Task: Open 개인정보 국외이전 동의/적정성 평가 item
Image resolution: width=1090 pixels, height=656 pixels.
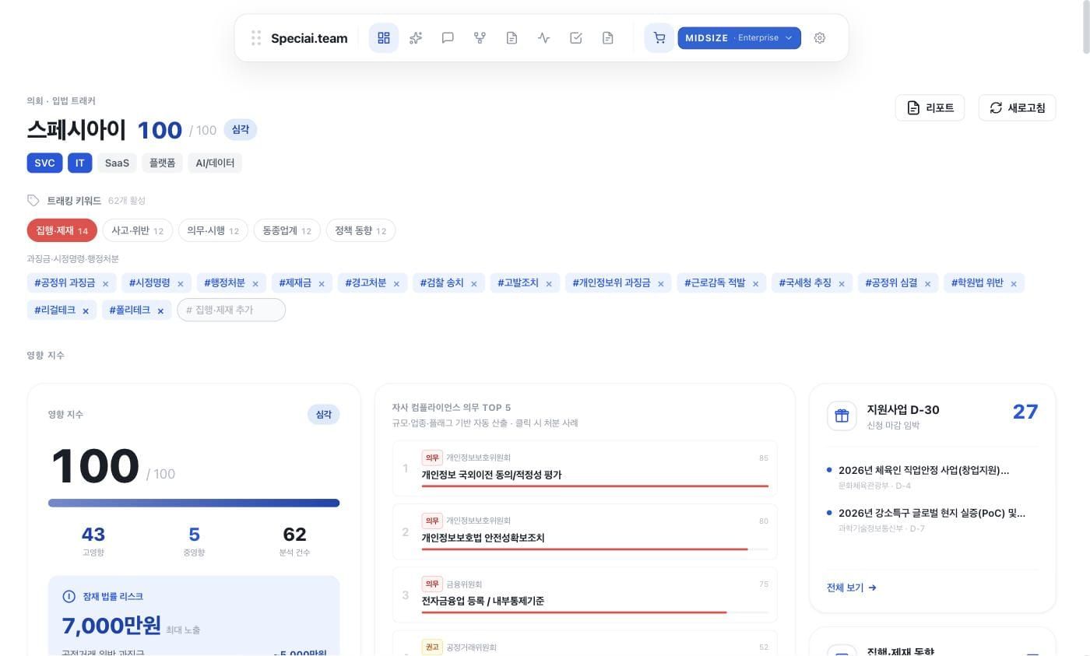Action: [x=585, y=468]
